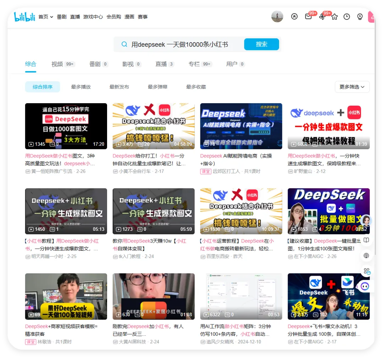The image size is (383, 357).
Task: Visit uploader 百里东西安
Action: pyautogui.click(x=218, y=256)
